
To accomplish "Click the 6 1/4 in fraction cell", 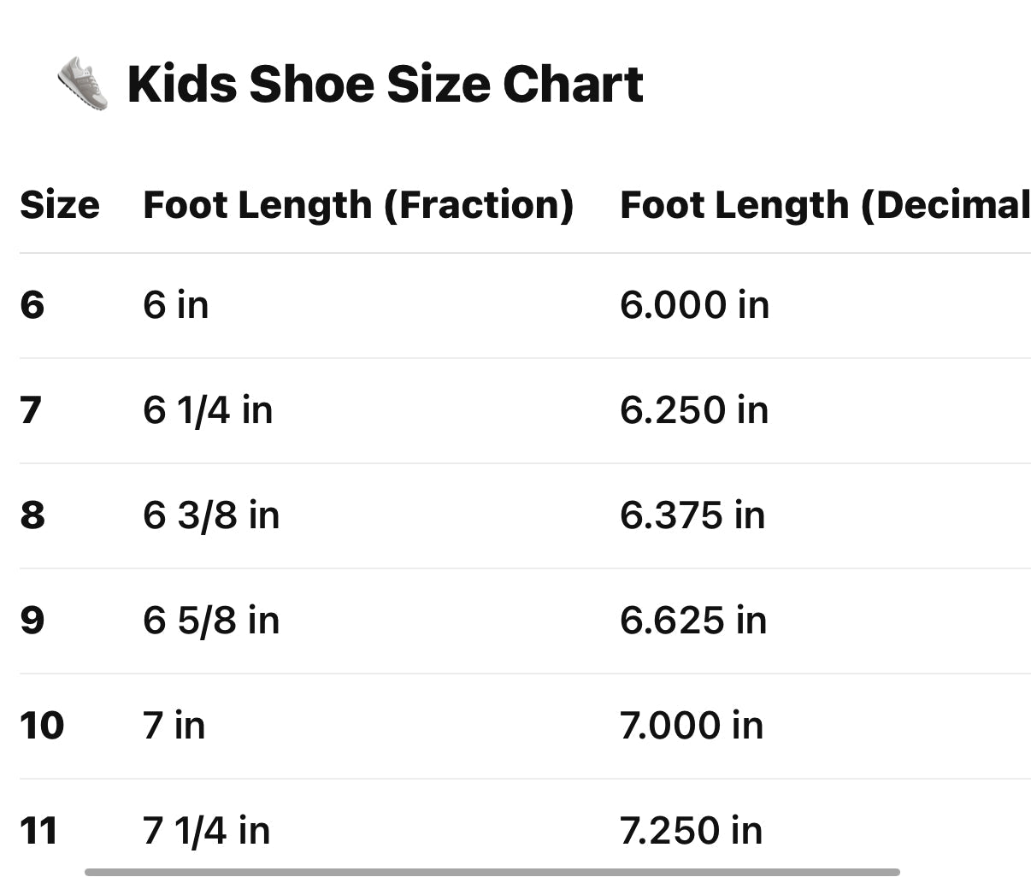I will pyautogui.click(x=208, y=410).
